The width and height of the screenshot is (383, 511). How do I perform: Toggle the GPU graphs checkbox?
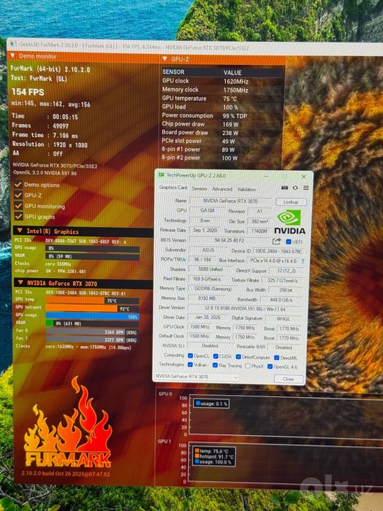[18, 216]
